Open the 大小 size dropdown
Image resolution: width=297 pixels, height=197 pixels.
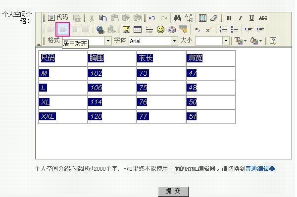tap(226, 41)
